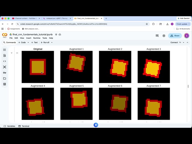Open the Commands search button

click(10, 43)
